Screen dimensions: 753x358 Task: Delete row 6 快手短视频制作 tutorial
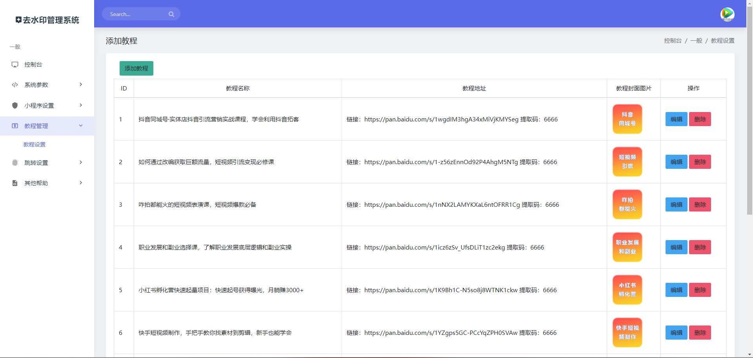700,333
